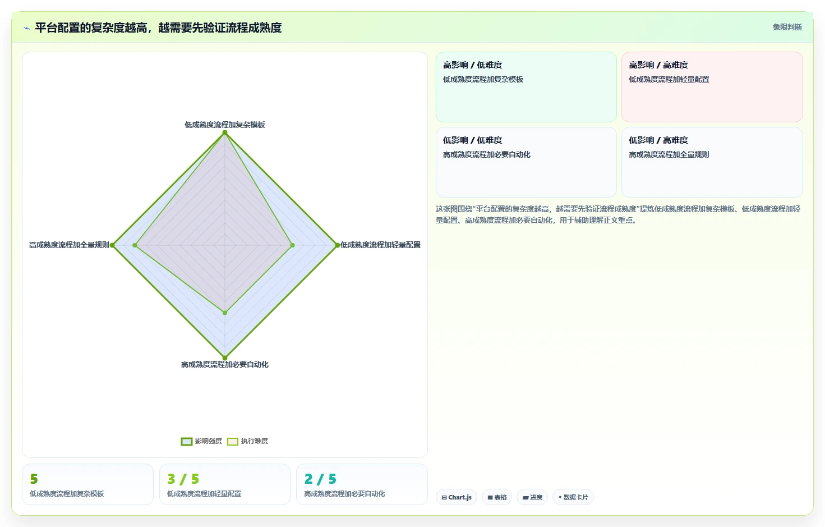Toggle the 影响强度 legend item
This screenshot has height=527, width=825.
(x=201, y=441)
